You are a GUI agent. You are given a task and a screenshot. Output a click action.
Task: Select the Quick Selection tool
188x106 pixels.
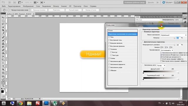(x=3, y=27)
